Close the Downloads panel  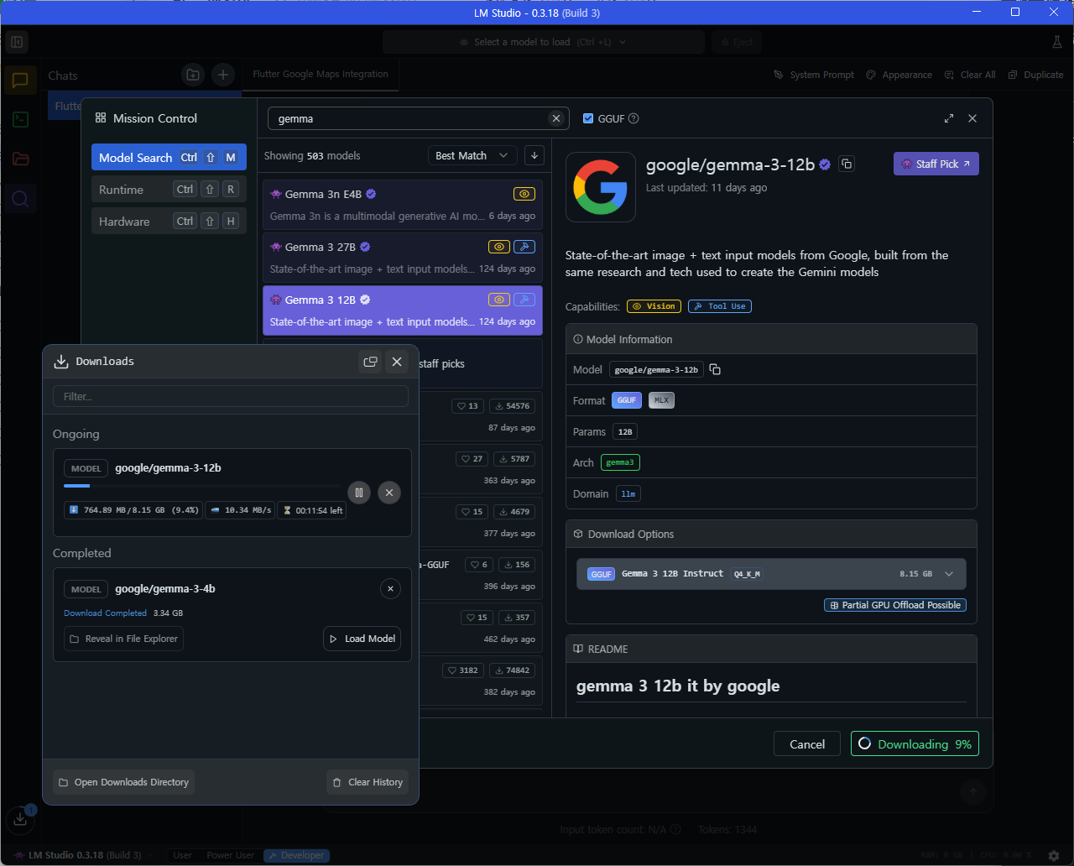click(397, 362)
